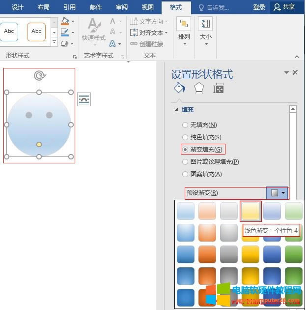The height and width of the screenshot is (310, 306).
Task: Select the Effects pentagon tab in pane
Action: click(x=199, y=88)
